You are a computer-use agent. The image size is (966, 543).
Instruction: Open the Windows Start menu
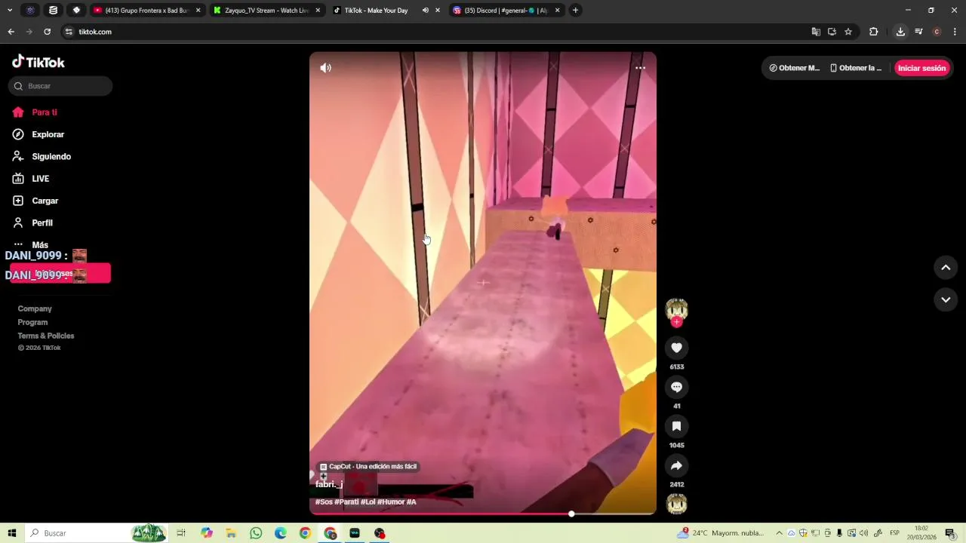coord(12,533)
